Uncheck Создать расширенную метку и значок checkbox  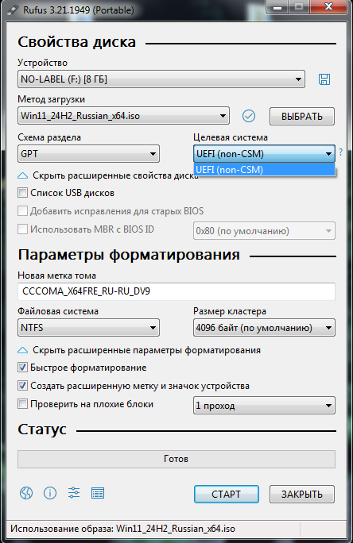22,386
